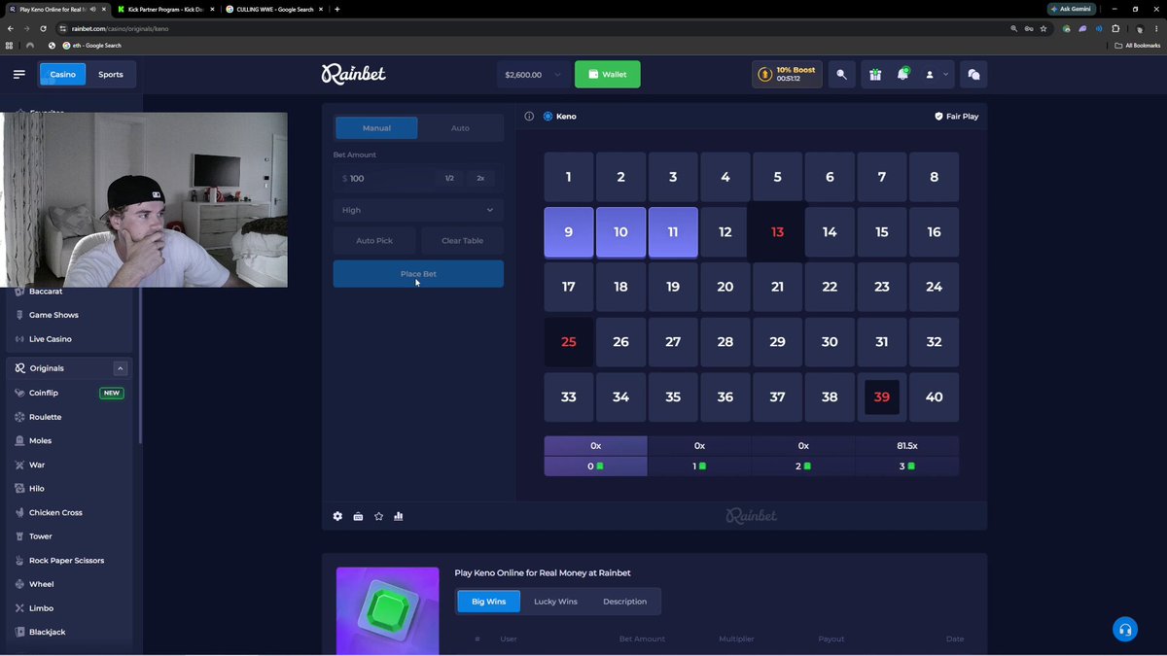Open the Lucky Wins tab
Image resolution: width=1167 pixels, height=656 pixels.
click(x=555, y=602)
